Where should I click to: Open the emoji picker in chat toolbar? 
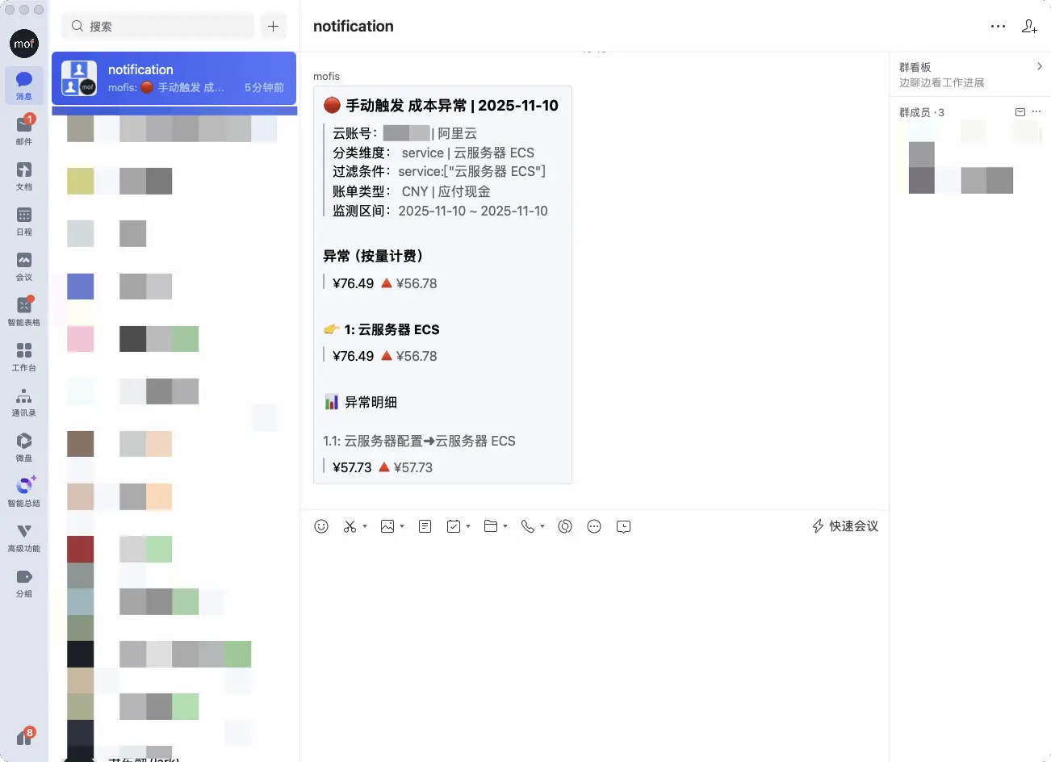point(321,526)
